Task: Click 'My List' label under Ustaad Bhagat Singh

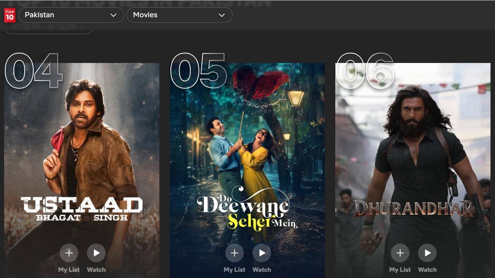Action: [69, 270]
